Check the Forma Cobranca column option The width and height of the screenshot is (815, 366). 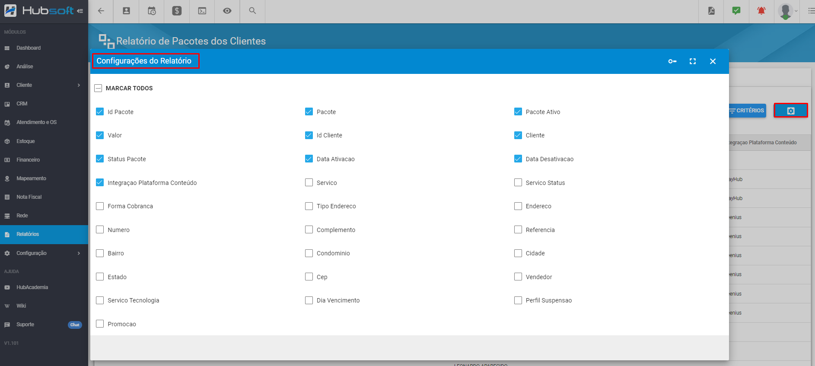[100, 206]
